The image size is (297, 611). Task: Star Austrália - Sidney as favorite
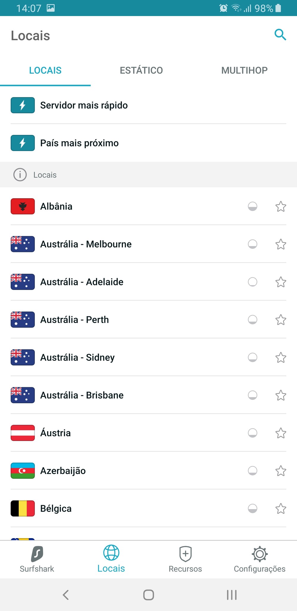coord(281,358)
